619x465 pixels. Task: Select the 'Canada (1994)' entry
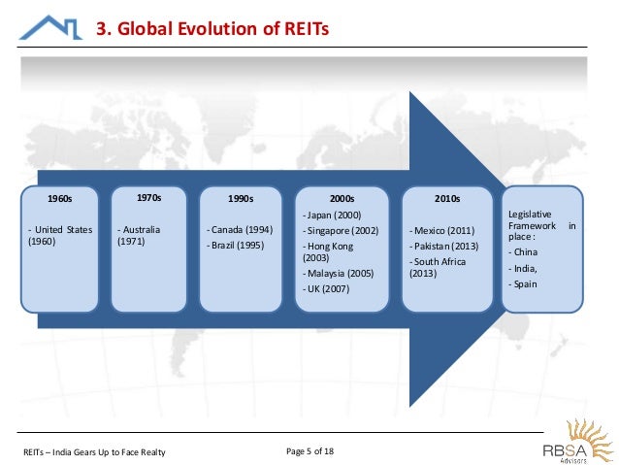pos(240,230)
